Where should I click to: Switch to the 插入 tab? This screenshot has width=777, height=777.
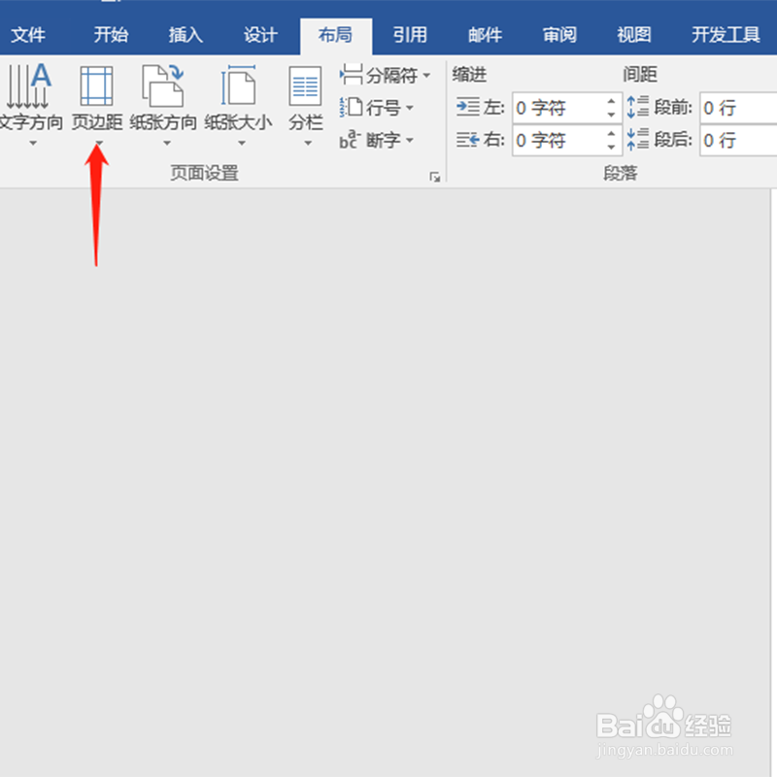(x=186, y=35)
